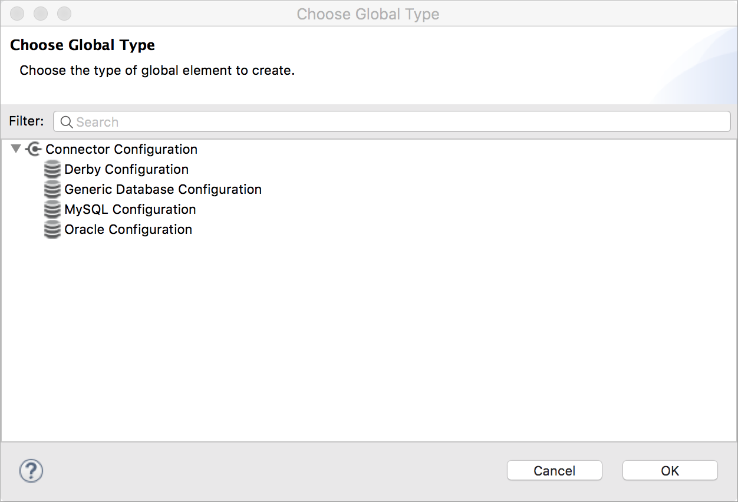Click the Generic Database Configuration database icon

coord(52,189)
